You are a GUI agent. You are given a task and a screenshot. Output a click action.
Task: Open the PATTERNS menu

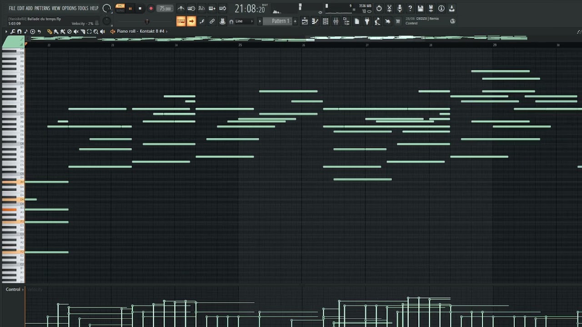[x=42, y=8]
